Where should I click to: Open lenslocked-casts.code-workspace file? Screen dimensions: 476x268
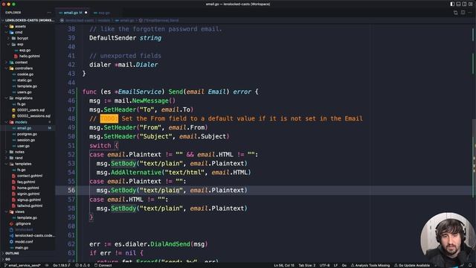[x=35, y=235]
